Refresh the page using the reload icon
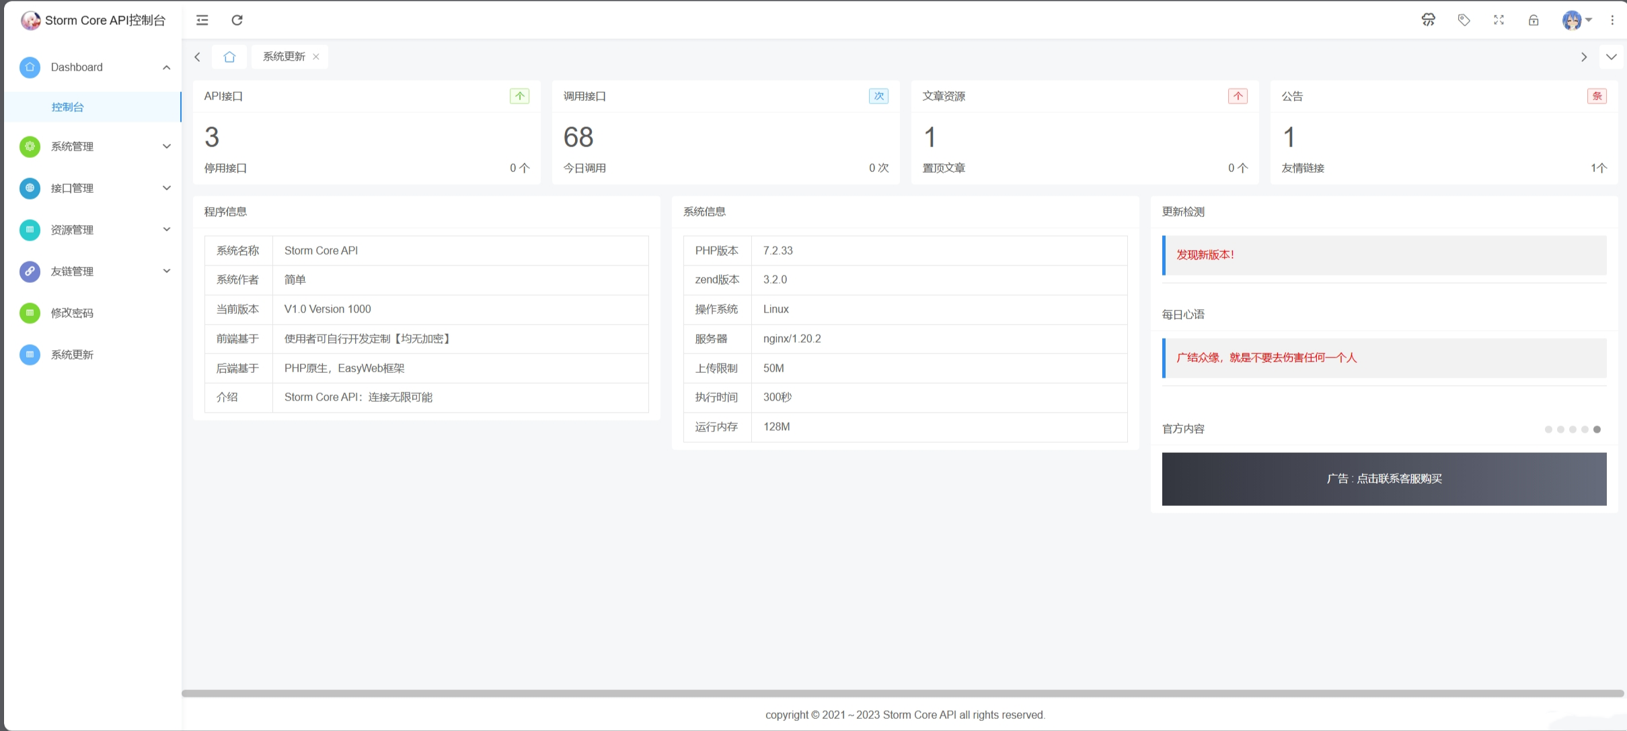Screen dimensions: 1627x731 pos(237,20)
